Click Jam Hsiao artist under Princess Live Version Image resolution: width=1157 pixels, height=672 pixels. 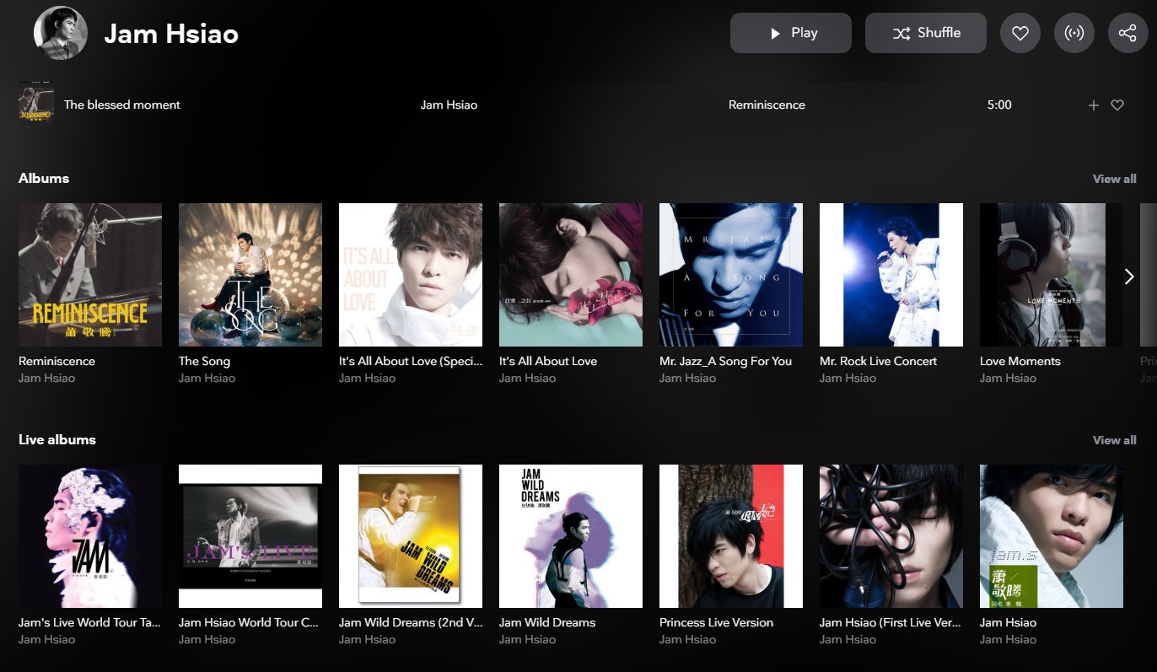(x=687, y=639)
